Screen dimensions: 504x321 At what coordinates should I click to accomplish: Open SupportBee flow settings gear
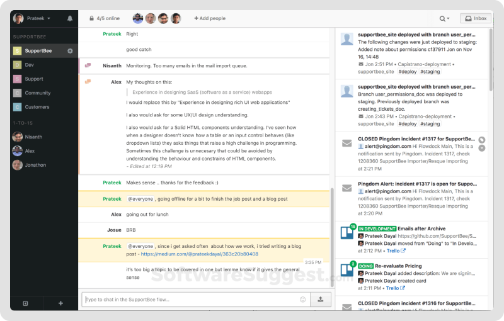70,51
